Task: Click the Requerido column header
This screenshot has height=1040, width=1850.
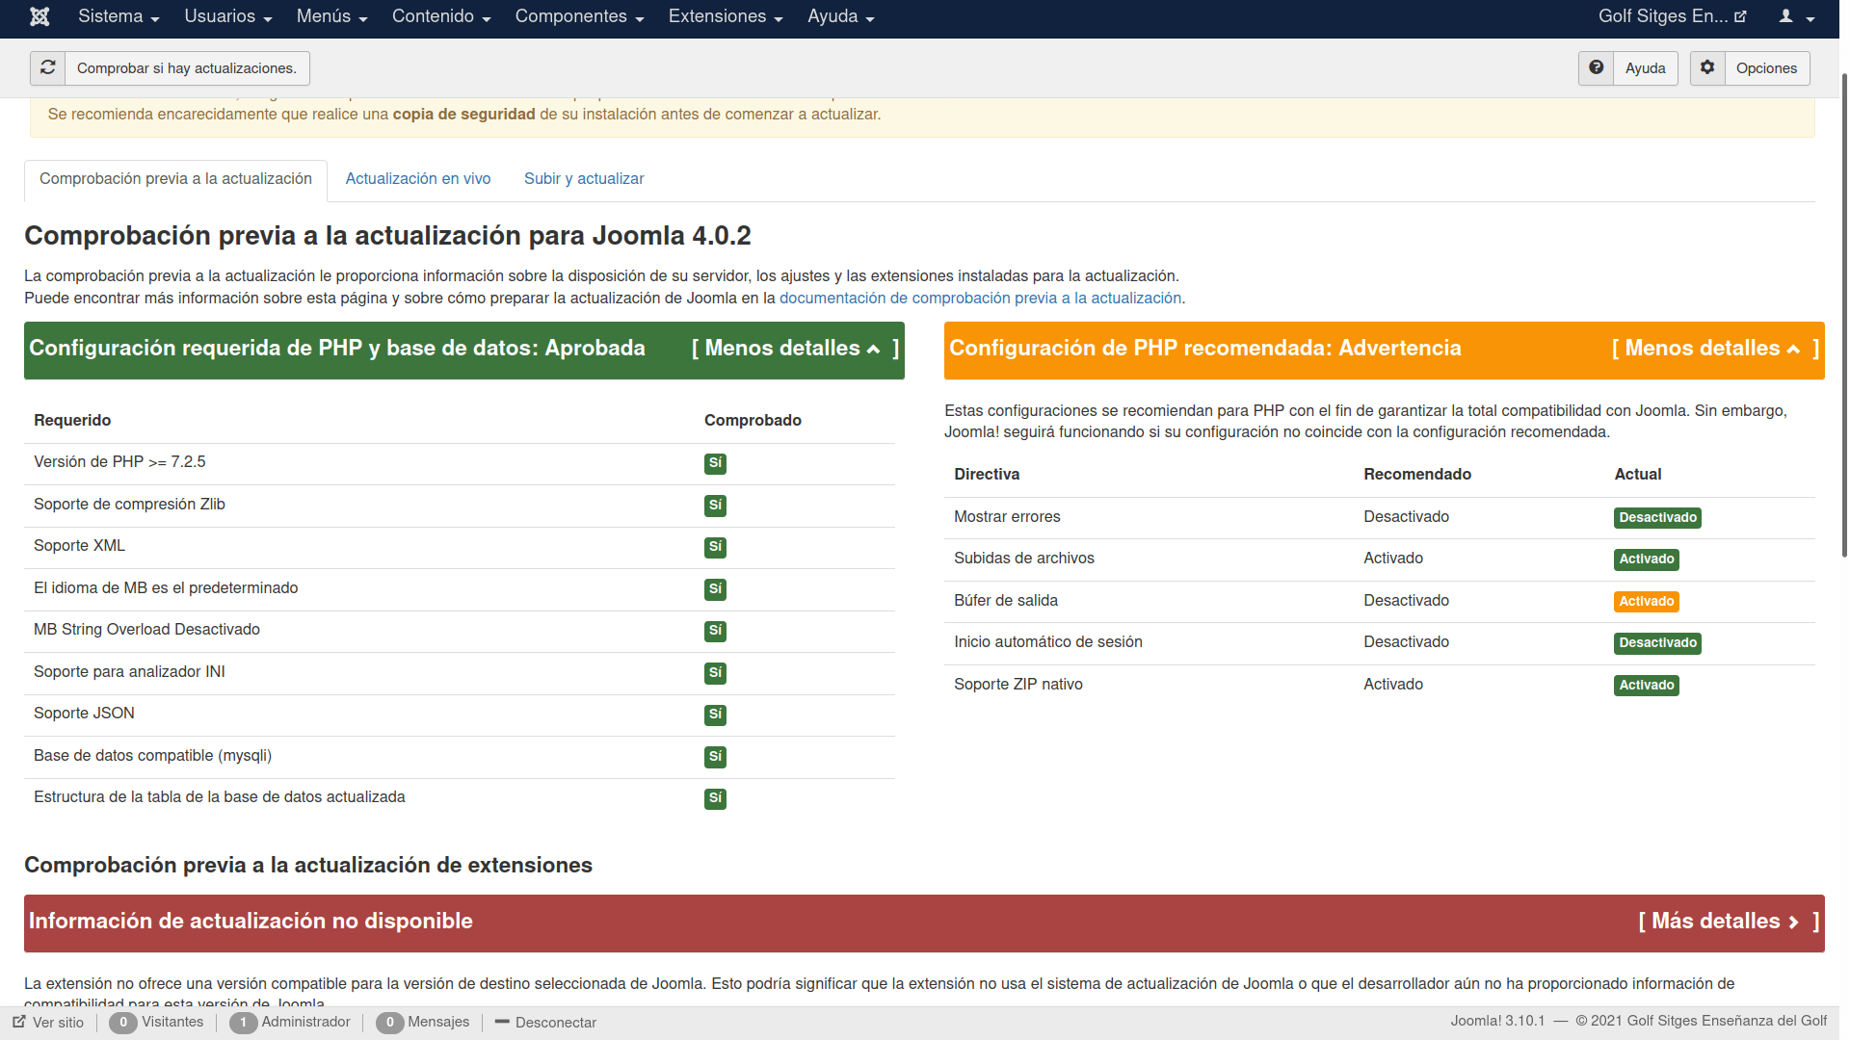Action: [72, 421]
